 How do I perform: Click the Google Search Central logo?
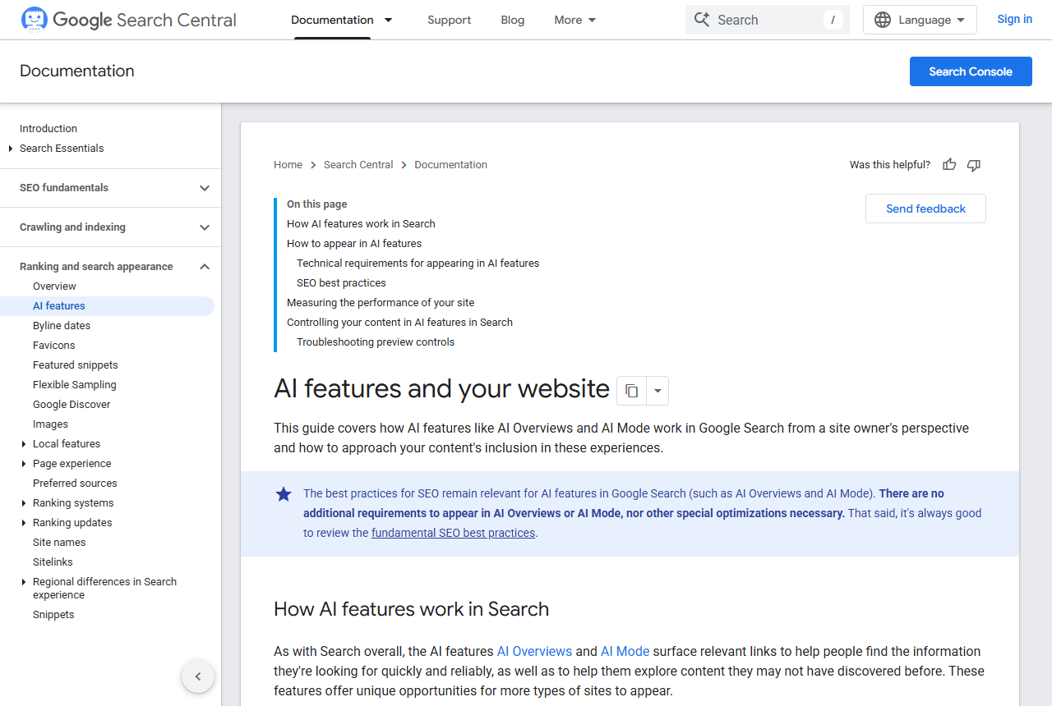click(x=128, y=20)
